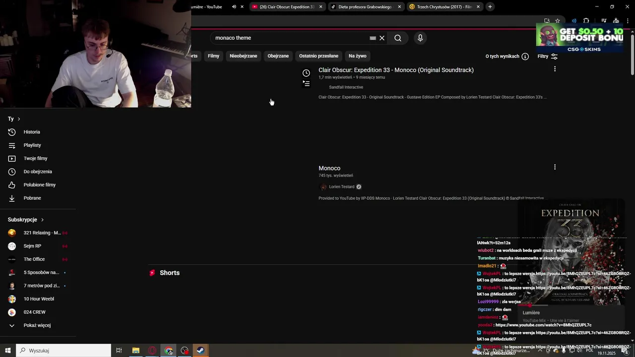This screenshot has height=357, width=635.
Task: Clear the search box with the X
Action: coord(382,38)
